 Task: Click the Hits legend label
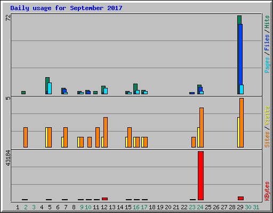coord(267,22)
